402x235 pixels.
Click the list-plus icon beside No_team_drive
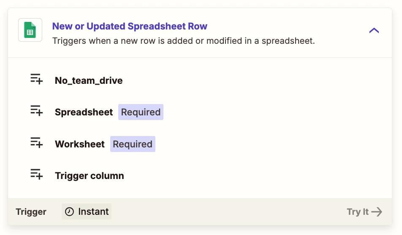36,79
